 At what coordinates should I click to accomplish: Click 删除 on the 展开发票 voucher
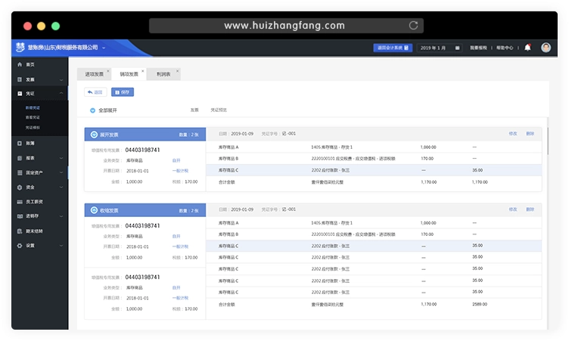(x=530, y=134)
